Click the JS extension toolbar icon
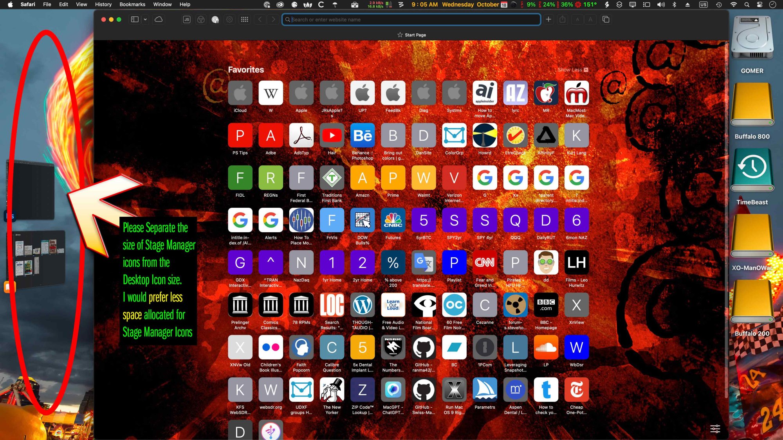Image resolution: width=783 pixels, height=440 pixels. pos(187,19)
